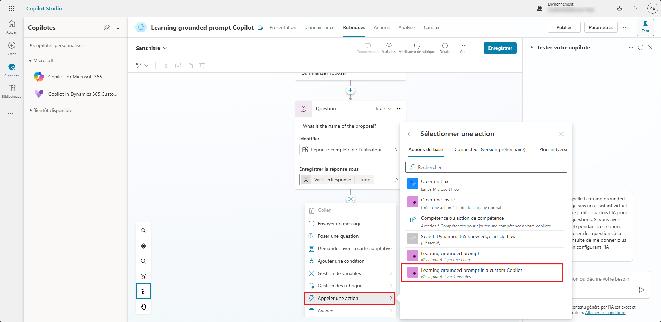Click the delete trash icon
This screenshot has height=322, width=661.
pyautogui.click(x=202, y=65)
